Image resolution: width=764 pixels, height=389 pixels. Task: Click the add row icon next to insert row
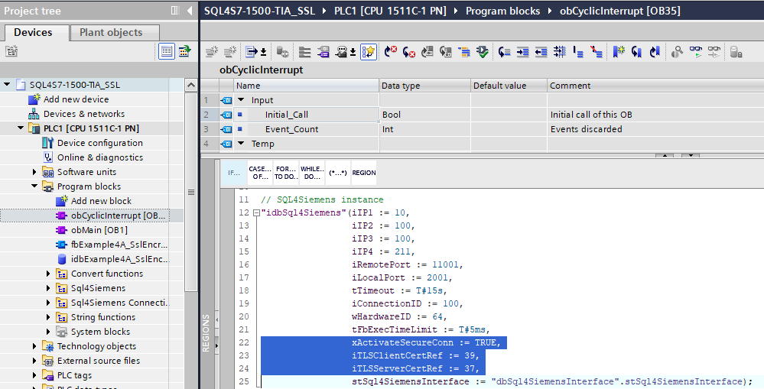tap(230, 51)
